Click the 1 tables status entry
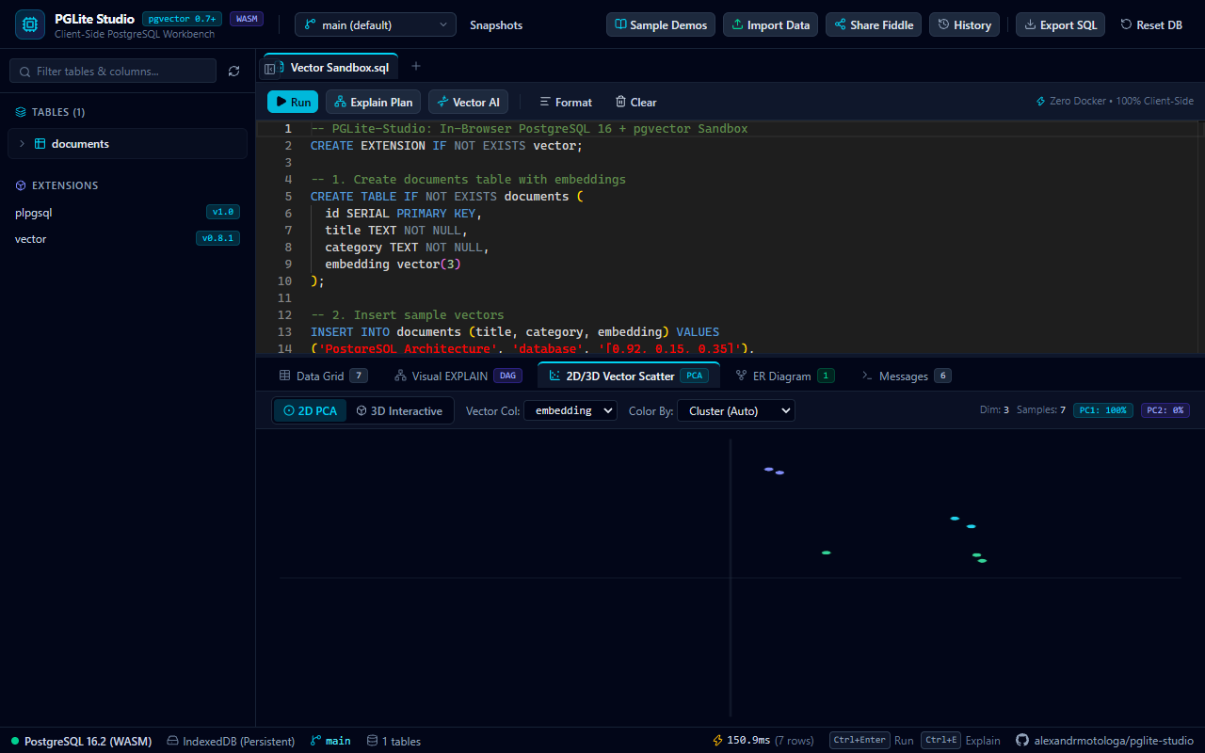Screen dimensions: 1205x753 point(394,741)
